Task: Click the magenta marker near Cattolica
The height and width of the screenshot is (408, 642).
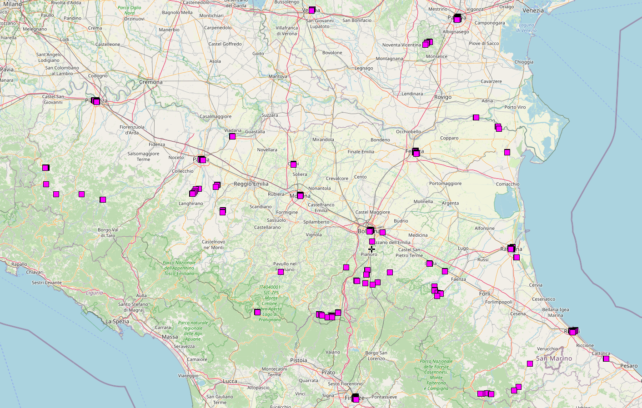Action: click(x=606, y=358)
